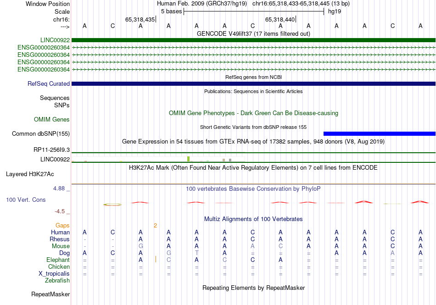Click the G base in the Mouse row
This screenshot has height=305, width=436.
click(x=141, y=246)
